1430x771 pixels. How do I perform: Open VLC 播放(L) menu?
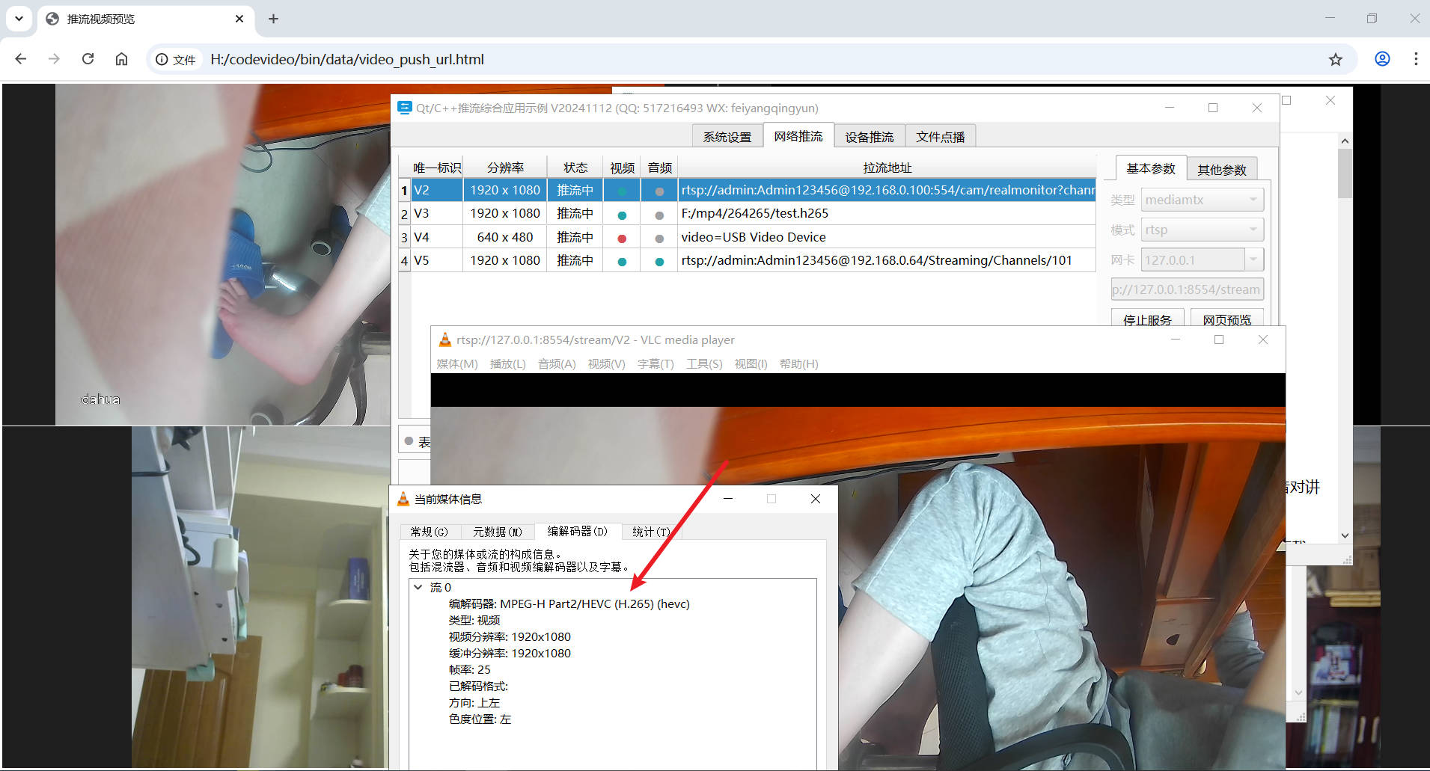(508, 363)
